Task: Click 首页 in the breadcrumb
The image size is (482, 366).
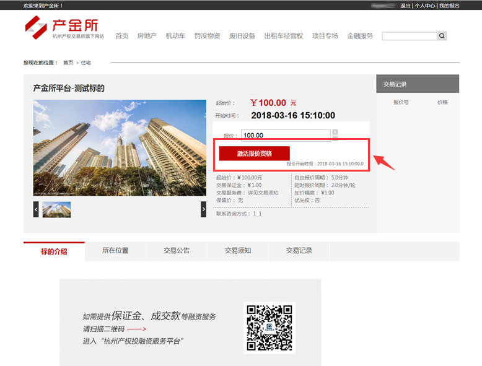Action: [68, 63]
